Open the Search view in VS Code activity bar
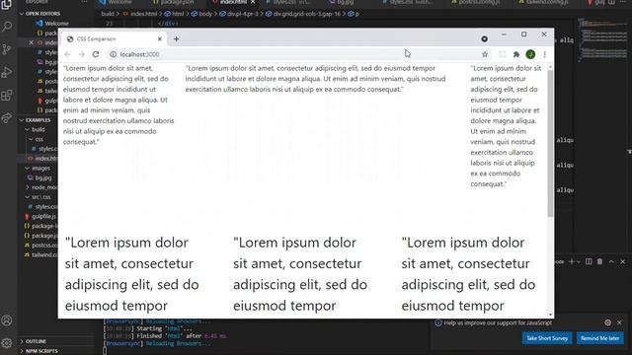 coord(7,27)
